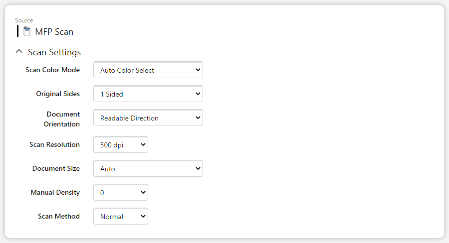This screenshot has height=243, width=449.
Task: Open the Scan Color Mode dropdown
Action: [148, 70]
